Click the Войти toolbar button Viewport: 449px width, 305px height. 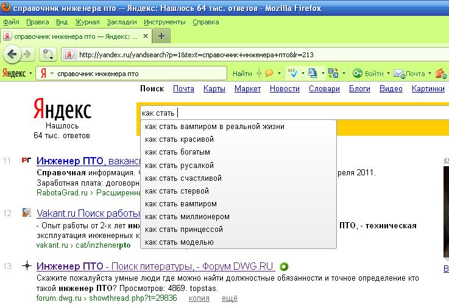point(374,74)
